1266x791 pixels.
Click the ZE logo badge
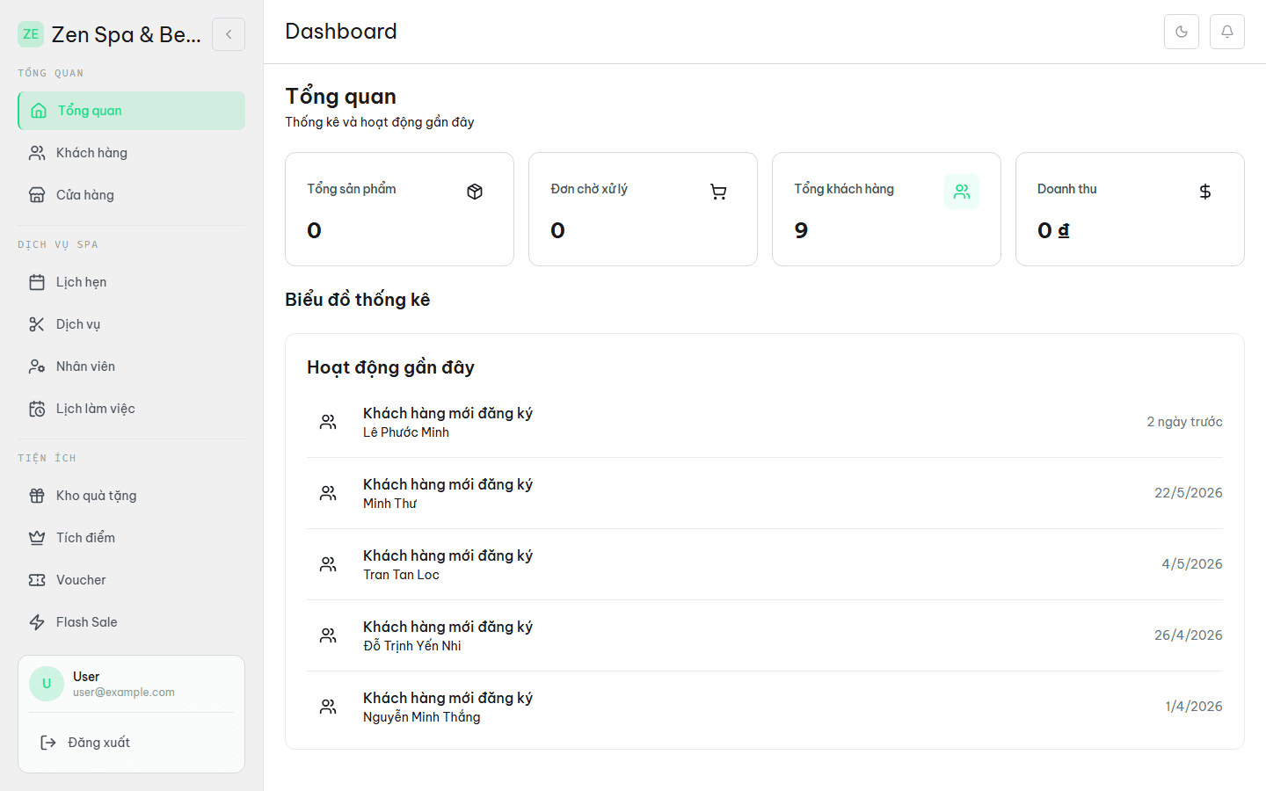click(x=31, y=34)
